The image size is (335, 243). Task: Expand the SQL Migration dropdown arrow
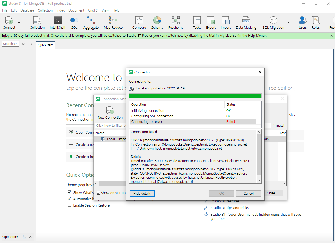click(x=288, y=23)
